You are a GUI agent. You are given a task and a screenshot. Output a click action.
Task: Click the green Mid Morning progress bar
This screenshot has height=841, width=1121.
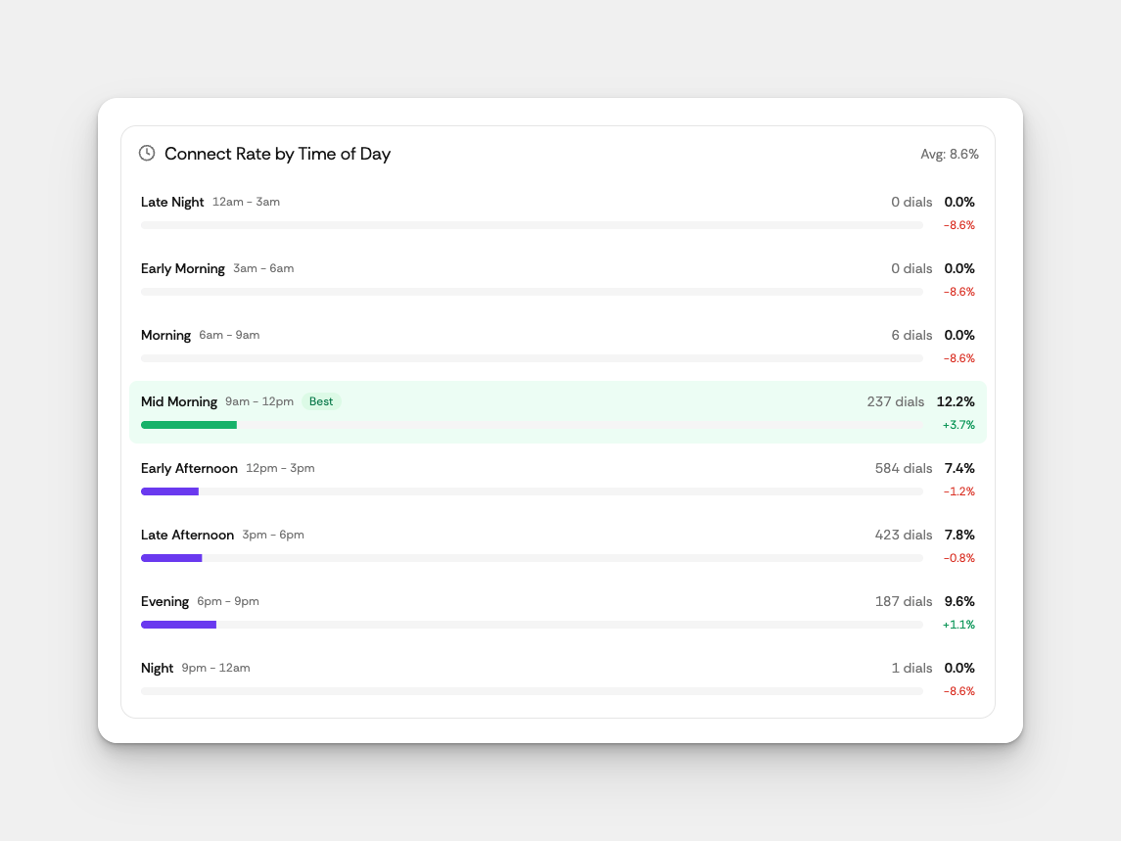189,425
